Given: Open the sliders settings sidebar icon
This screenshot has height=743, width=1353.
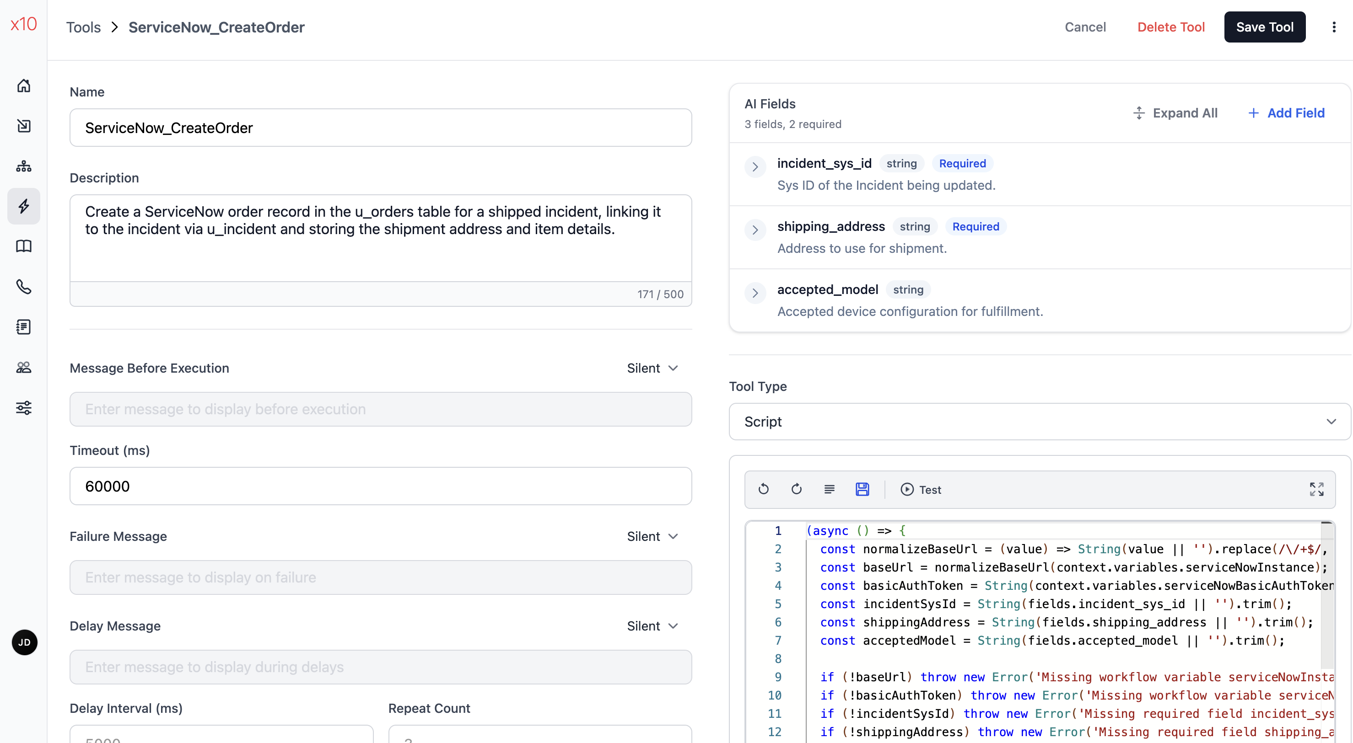Looking at the screenshot, I should (24, 408).
